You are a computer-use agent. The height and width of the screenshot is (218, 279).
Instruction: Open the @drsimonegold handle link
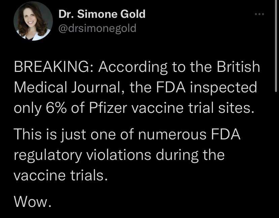(97, 28)
